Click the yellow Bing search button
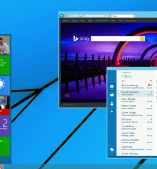The width and height of the screenshot is (157, 169). 142,39
